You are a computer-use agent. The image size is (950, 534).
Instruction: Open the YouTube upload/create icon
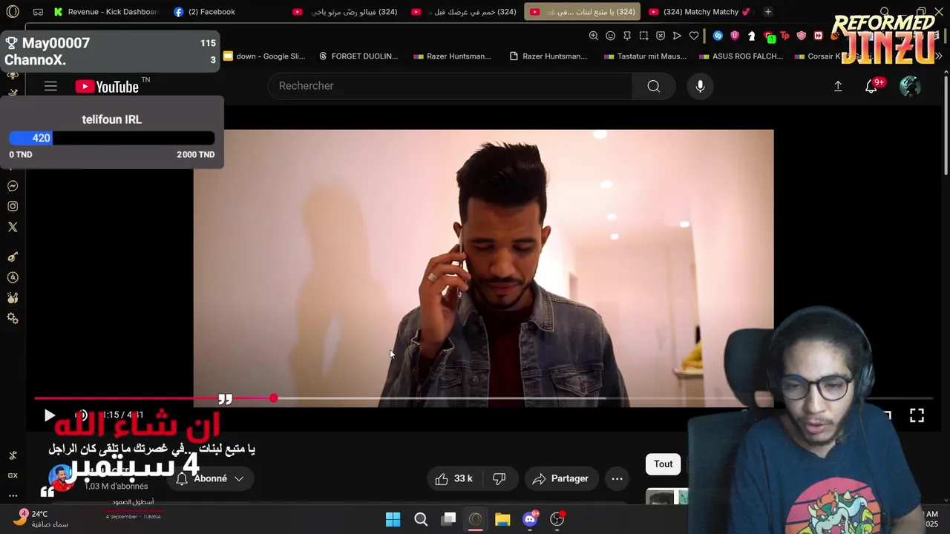click(x=838, y=86)
